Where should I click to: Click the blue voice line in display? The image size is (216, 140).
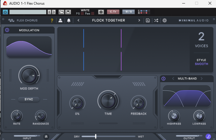[x=84, y=50]
